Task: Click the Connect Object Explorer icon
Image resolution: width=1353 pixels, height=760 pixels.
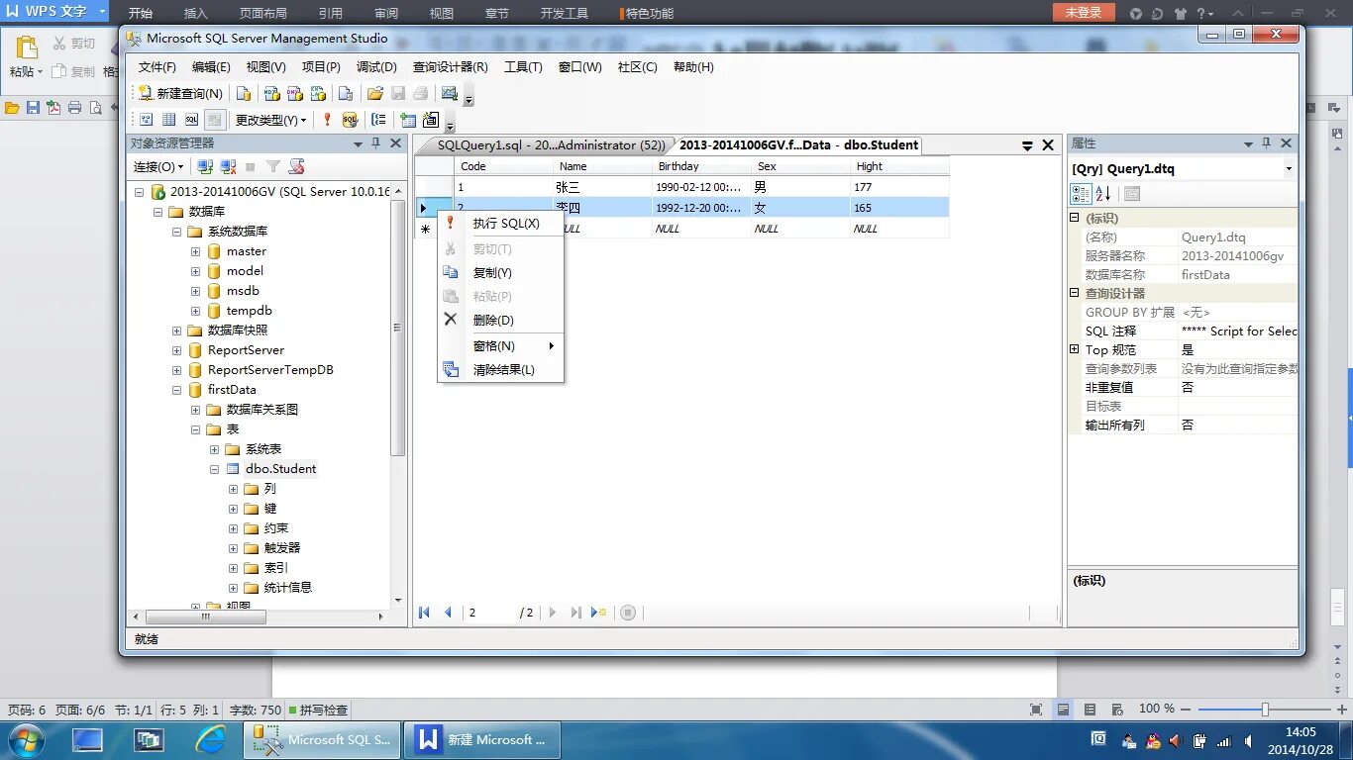Action: [205, 167]
